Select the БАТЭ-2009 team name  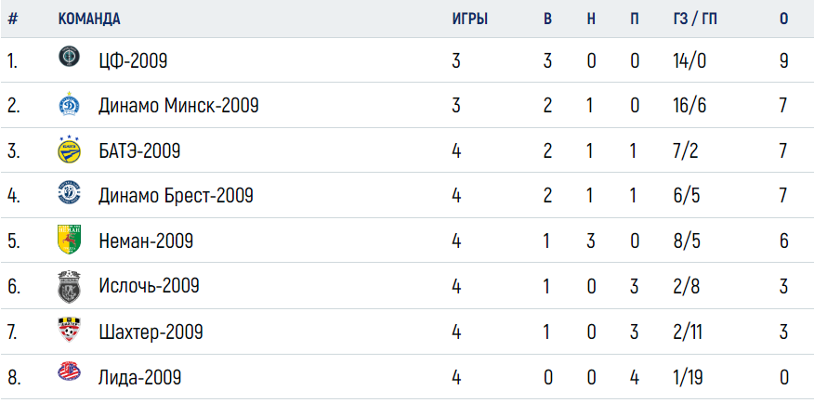[x=139, y=151]
